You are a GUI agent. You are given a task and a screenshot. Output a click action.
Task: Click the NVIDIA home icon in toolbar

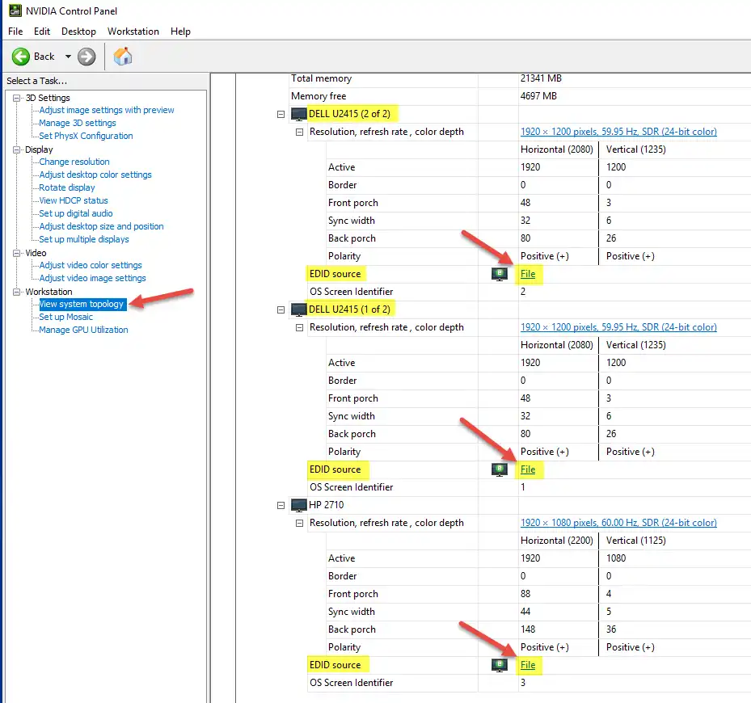point(123,57)
